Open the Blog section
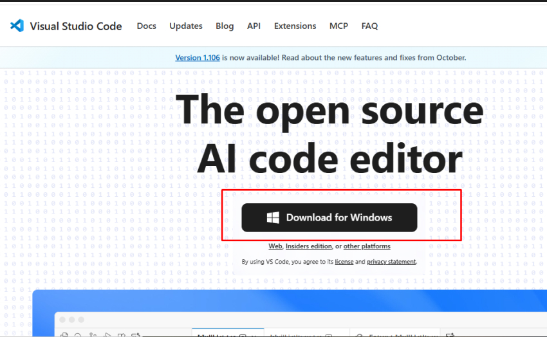The image size is (547, 337). [225, 26]
